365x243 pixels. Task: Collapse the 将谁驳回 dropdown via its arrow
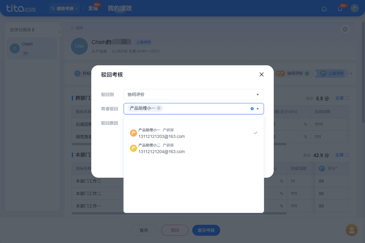[x=257, y=108]
